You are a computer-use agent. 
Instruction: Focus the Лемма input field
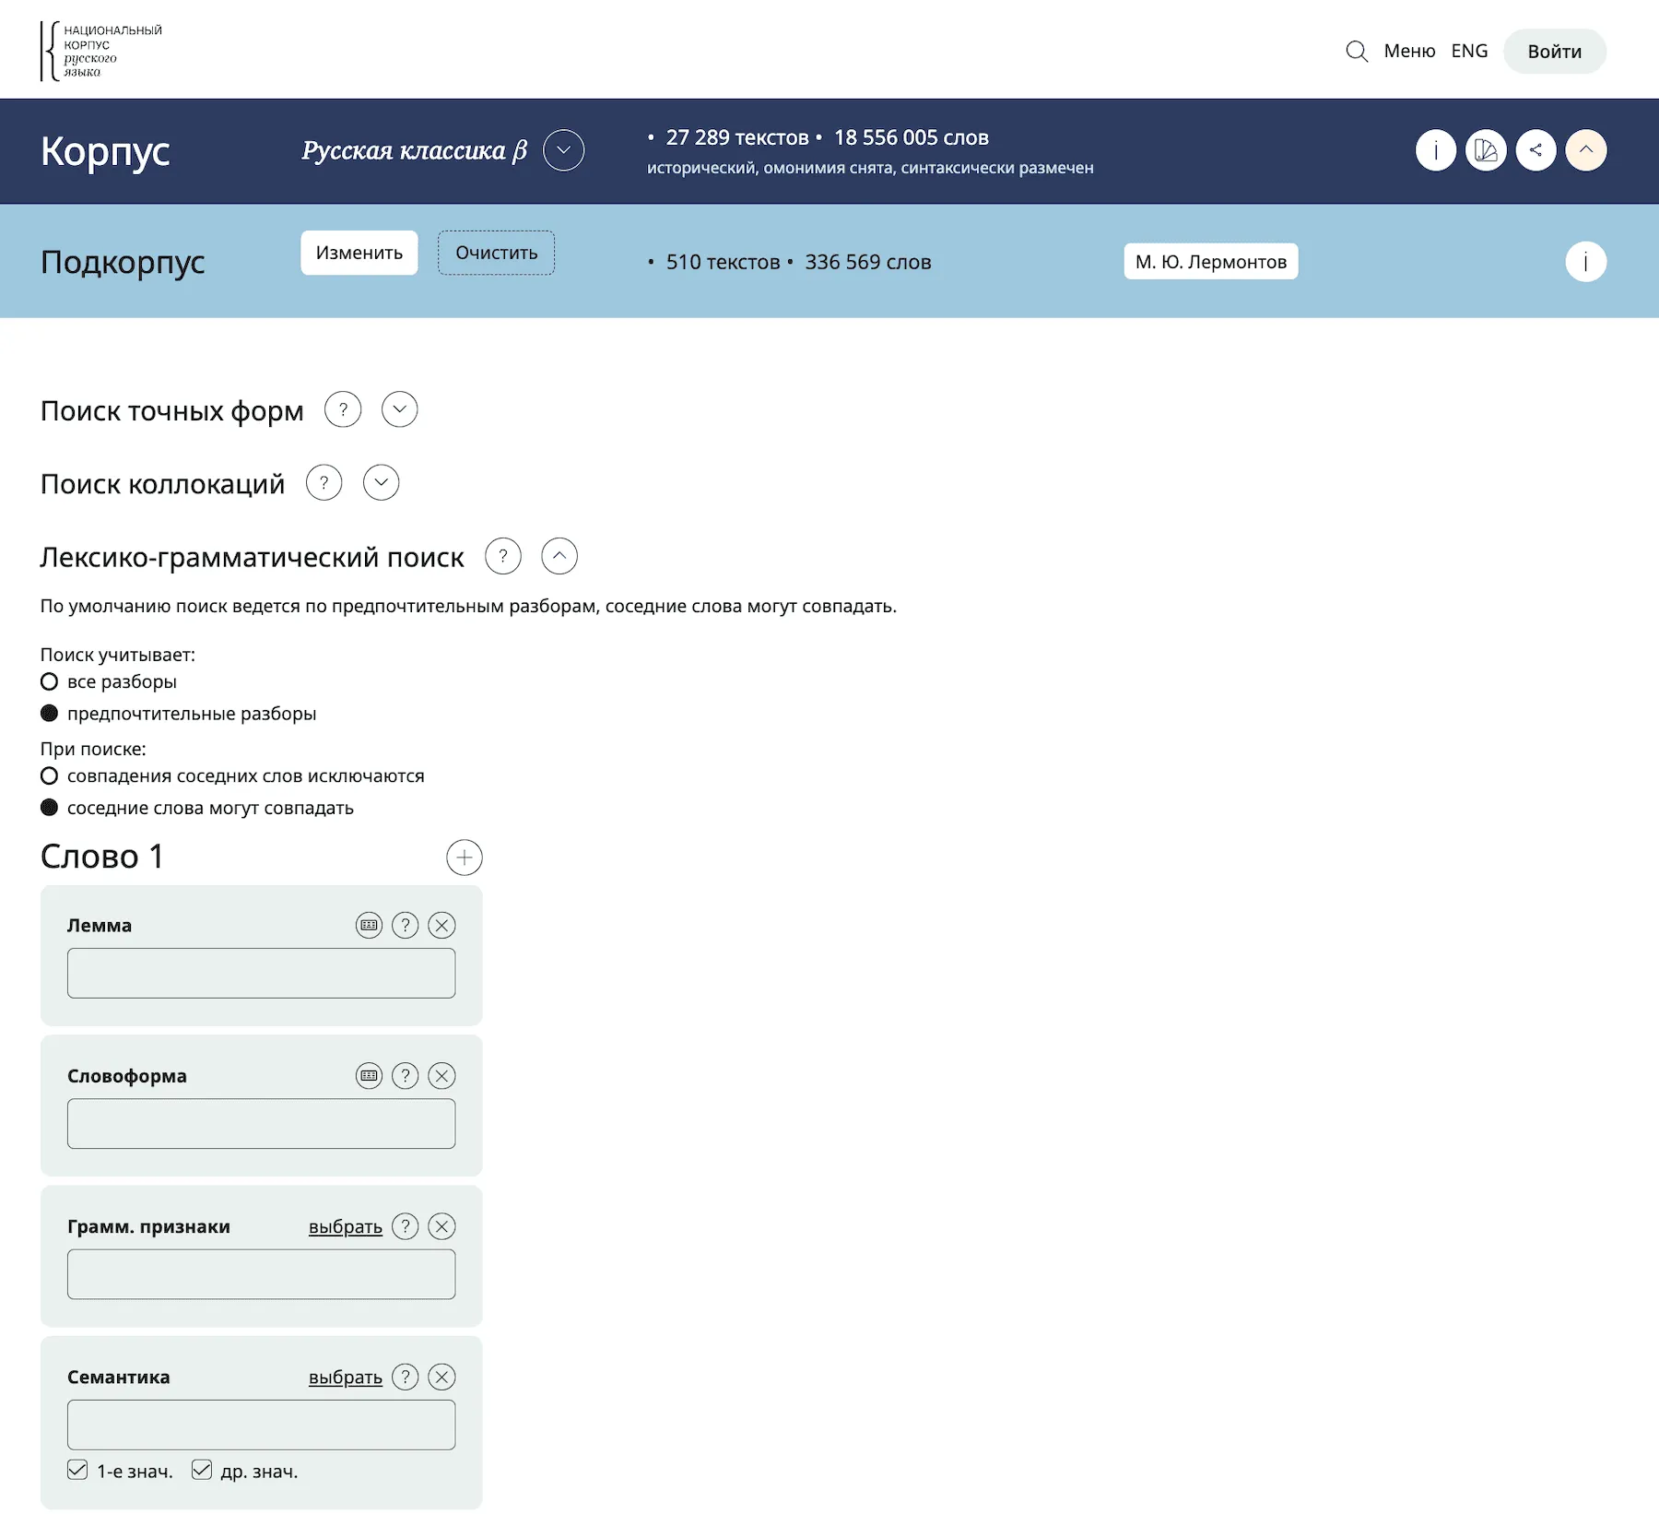tap(262, 973)
